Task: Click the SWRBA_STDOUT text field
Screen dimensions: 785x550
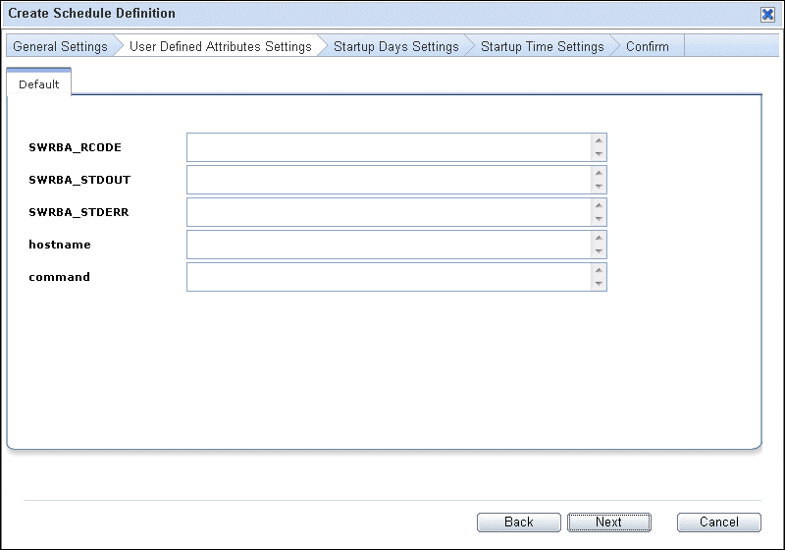Action: (x=389, y=180)
